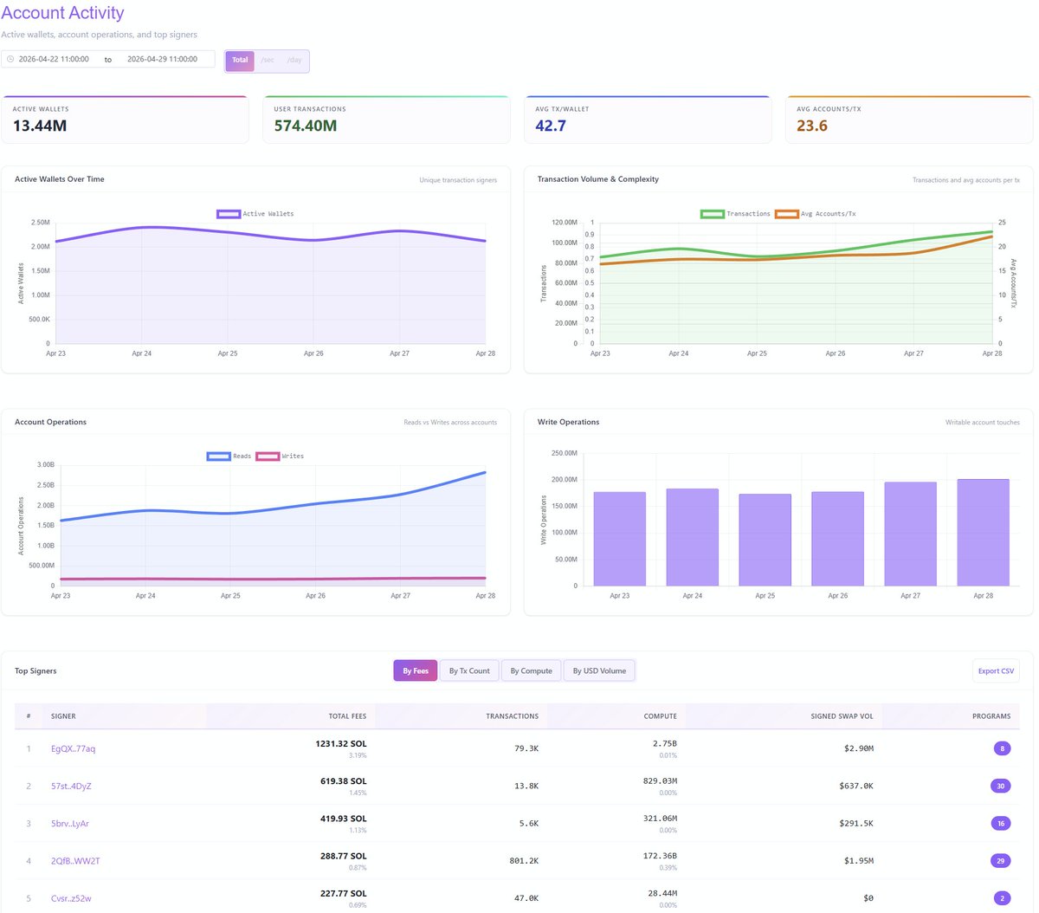Screen dimensions: 1039x913
Task: Edit the start date 2026-04-22 11:00:00 field
Action: 54,59
